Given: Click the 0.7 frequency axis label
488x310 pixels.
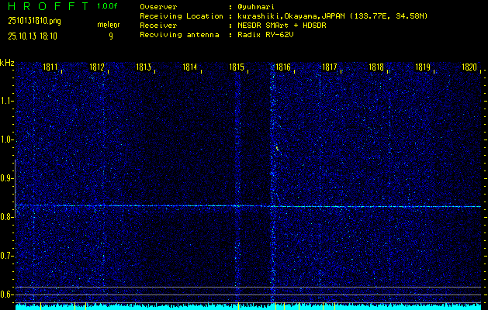Looking at the screenshot, I should click(x=5, y=256).
